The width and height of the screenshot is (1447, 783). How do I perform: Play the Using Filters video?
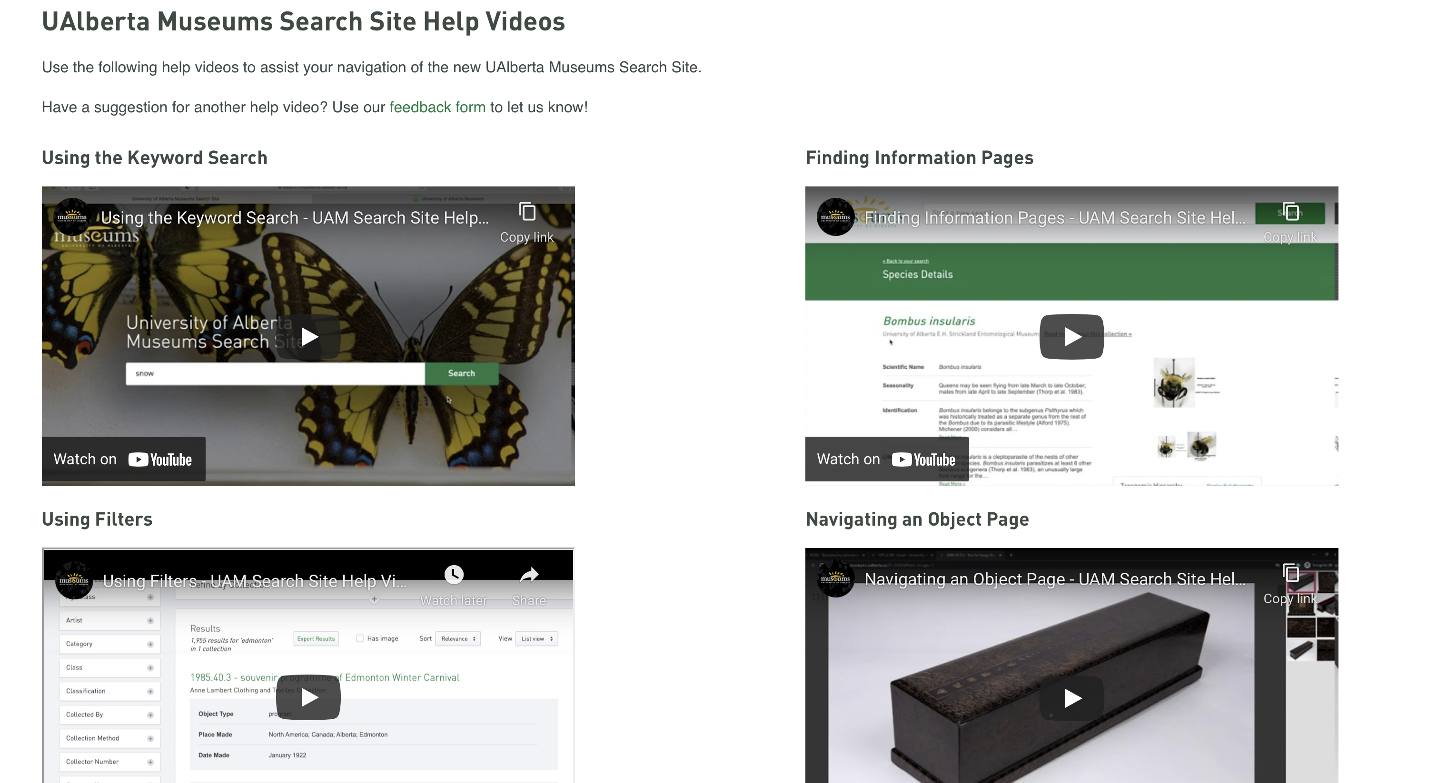point(308,698)
